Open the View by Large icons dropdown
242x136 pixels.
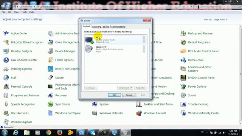coord(220,19)
